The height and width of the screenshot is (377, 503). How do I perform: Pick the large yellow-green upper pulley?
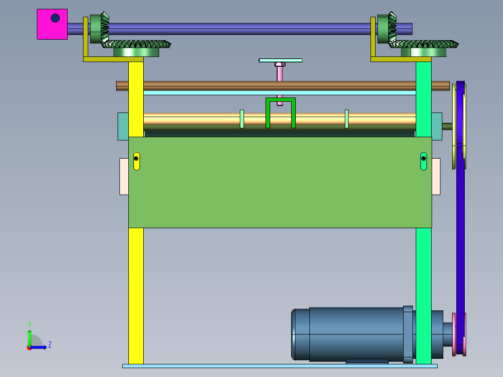pyautogui.click(x=454, y=126)
